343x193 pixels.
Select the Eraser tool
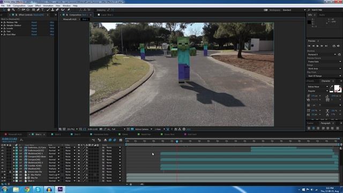[57, 10]
